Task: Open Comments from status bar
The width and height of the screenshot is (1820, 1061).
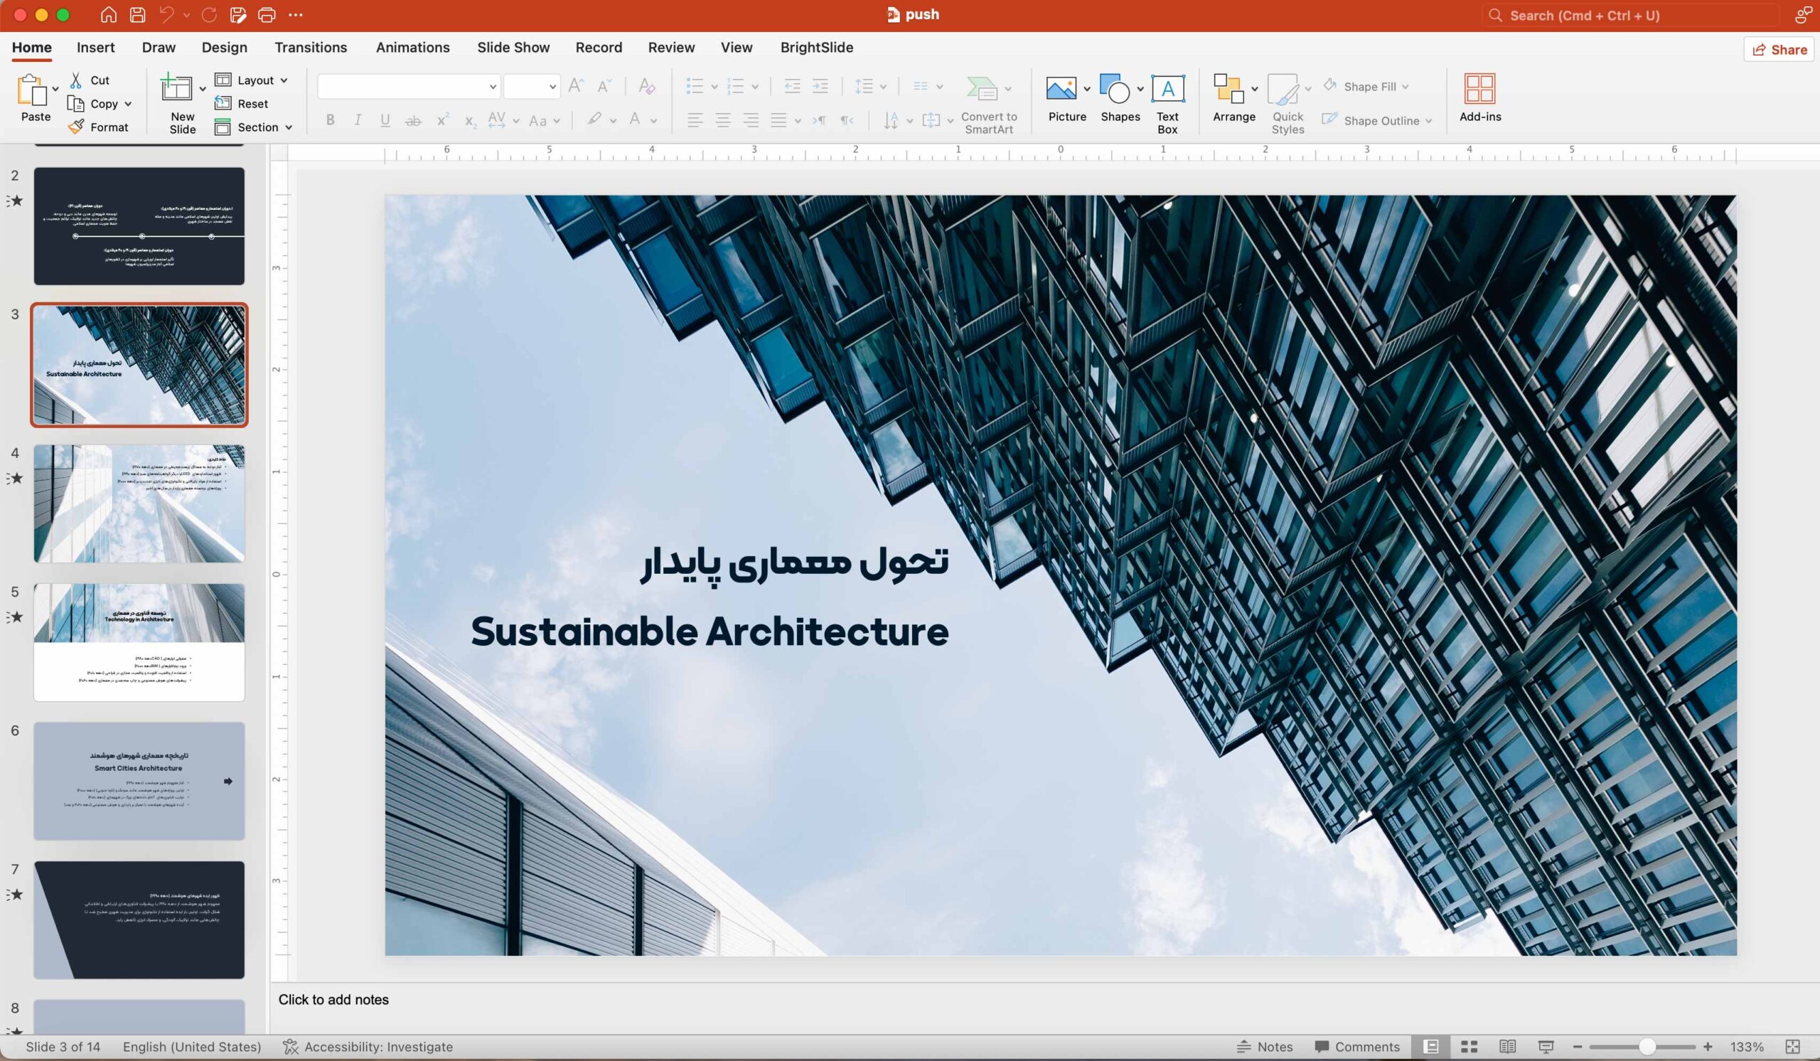Action: [x=1356, y=1047]
